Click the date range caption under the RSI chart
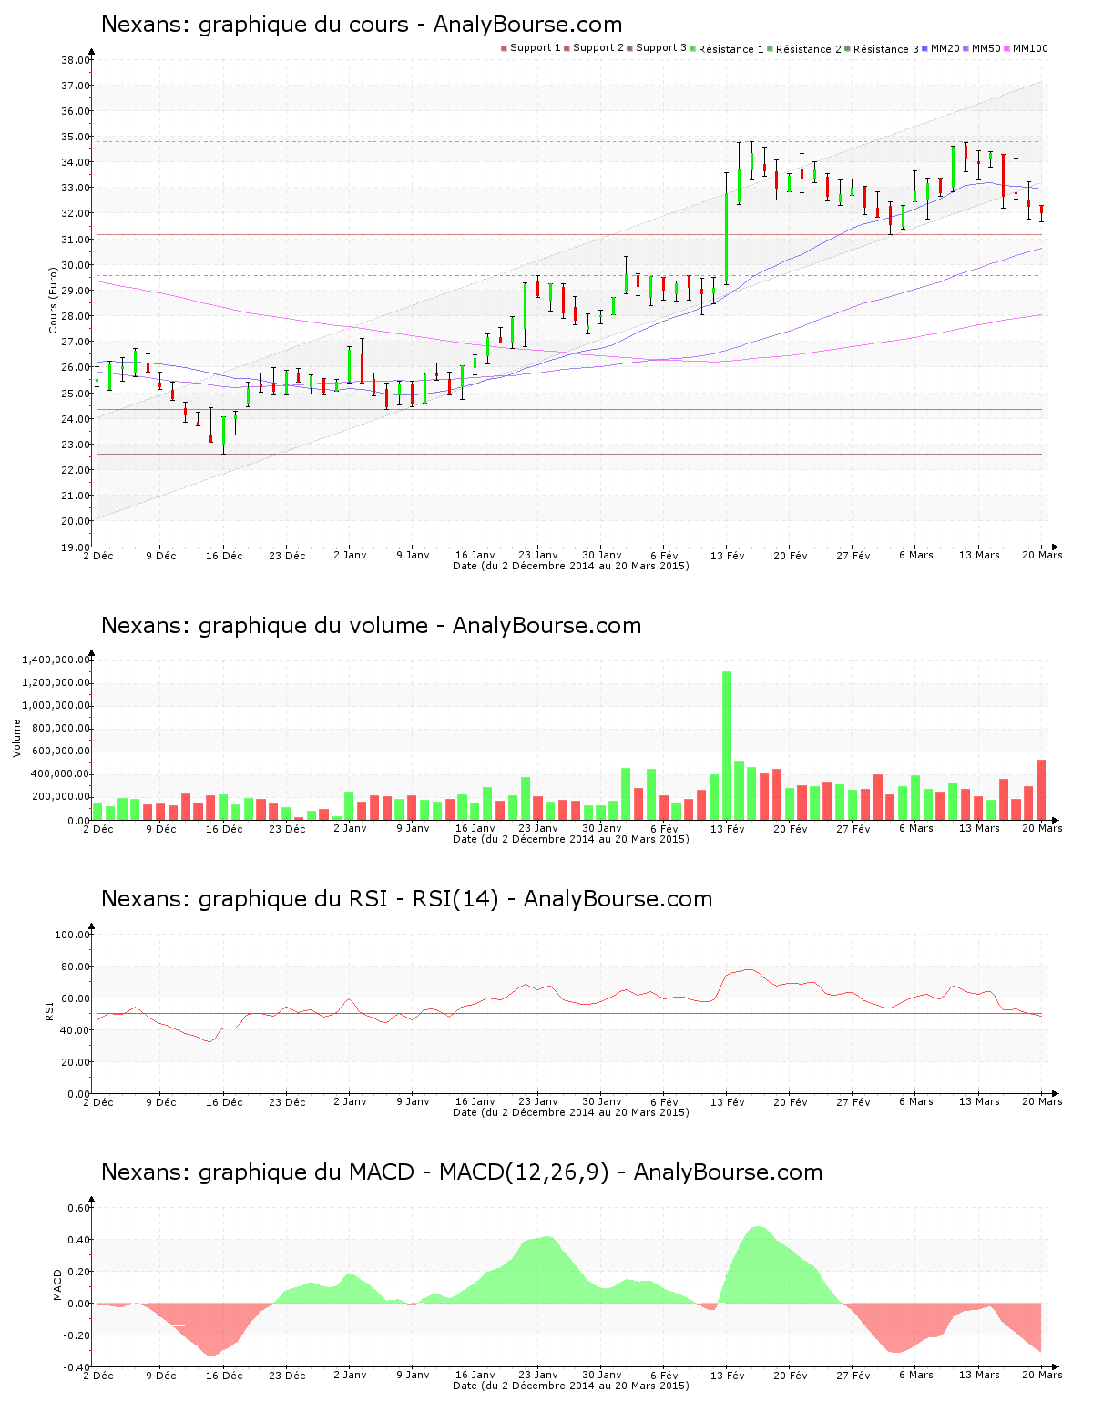Viewport: 1093px width, 1412px height. click(571, 1112)
